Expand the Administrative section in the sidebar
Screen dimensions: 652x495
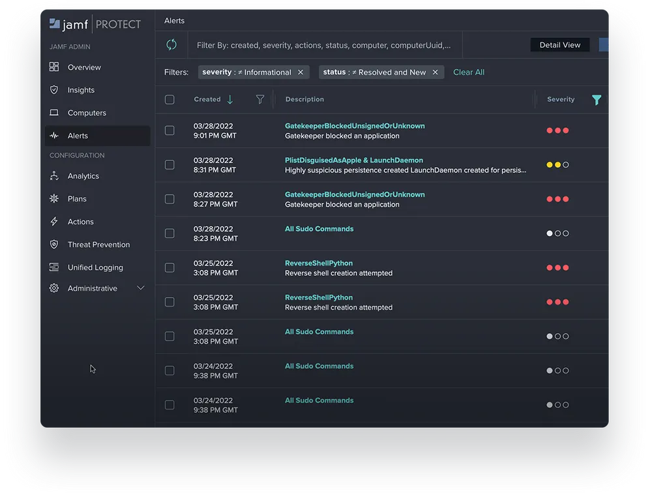[141, 288]
